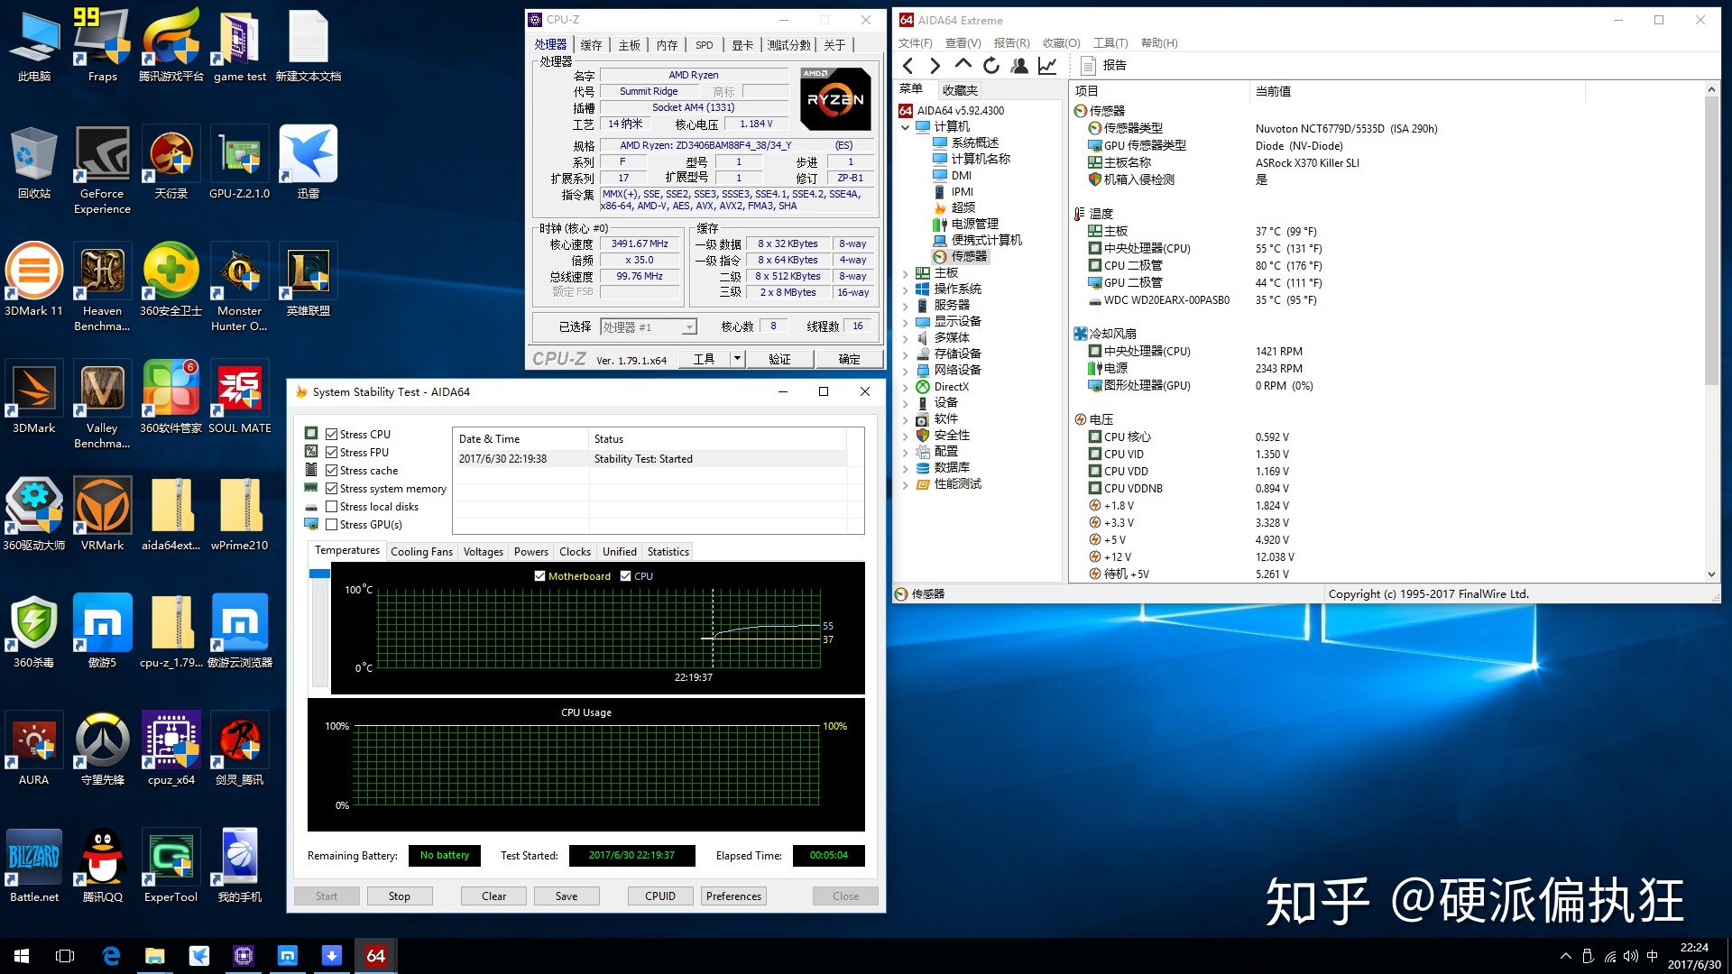Open 英雄联盟 desktop icon
Screen dimensions: 1732x974
coord(308,280)
